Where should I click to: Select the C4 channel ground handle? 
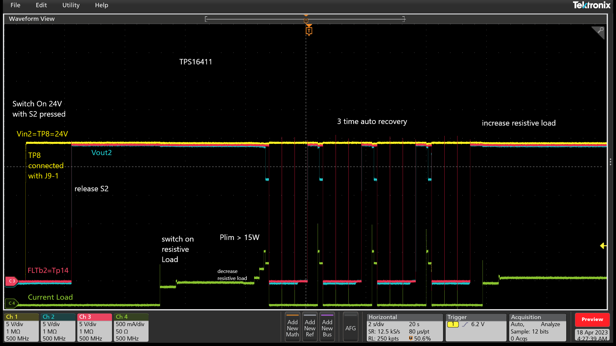pyautogui.click(x=12, y=303)
